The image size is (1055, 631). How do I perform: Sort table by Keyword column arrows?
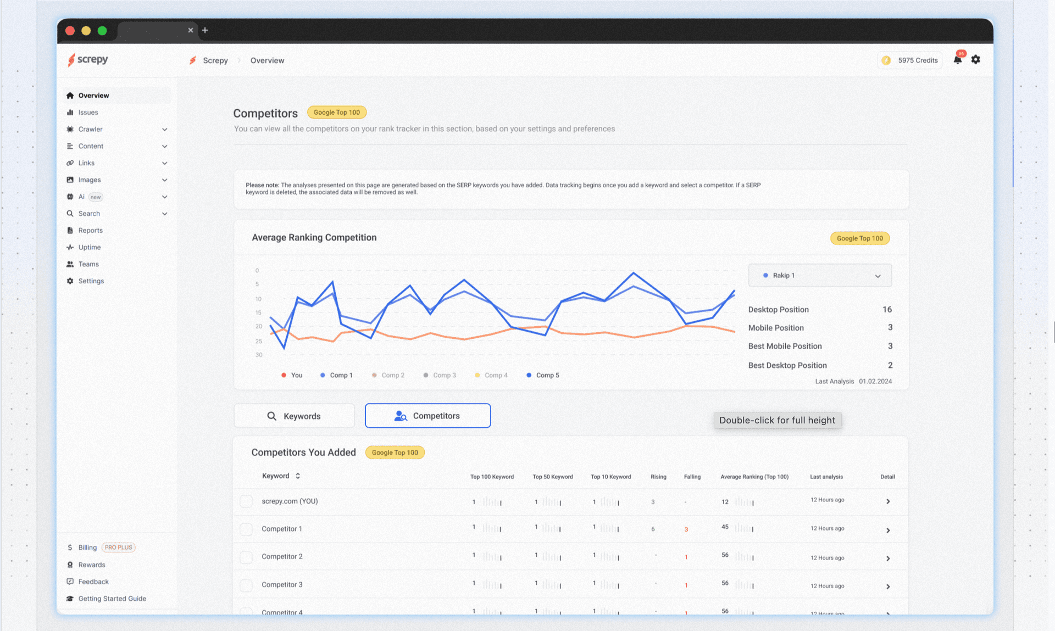(x=298, y=476)
